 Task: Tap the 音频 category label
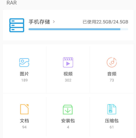point(112,74)
